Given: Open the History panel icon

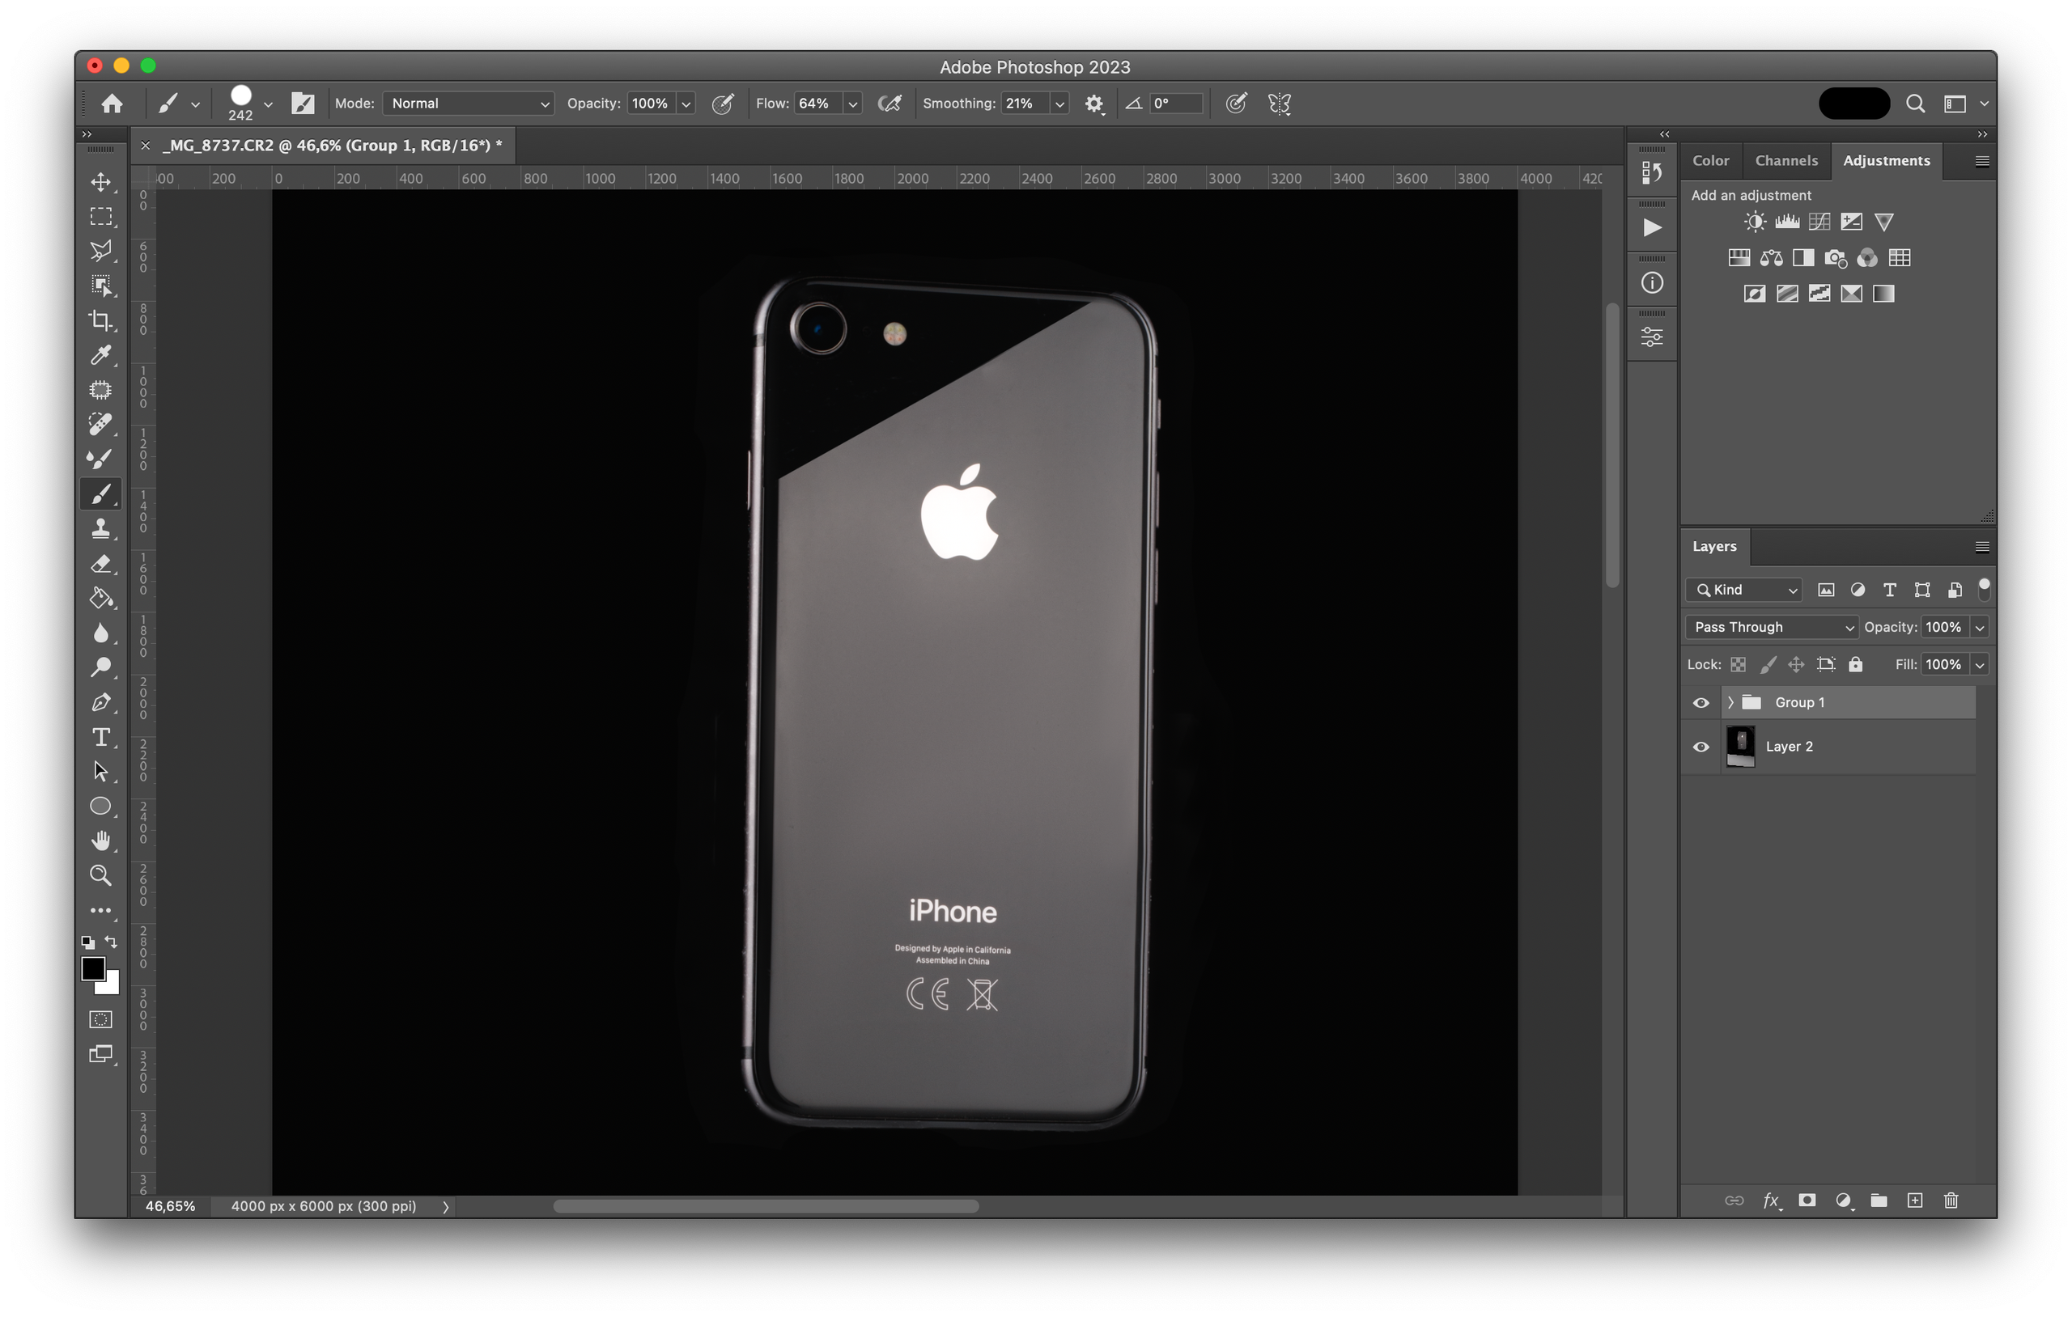Looking at the screenshot, I should pos(1650,173).
